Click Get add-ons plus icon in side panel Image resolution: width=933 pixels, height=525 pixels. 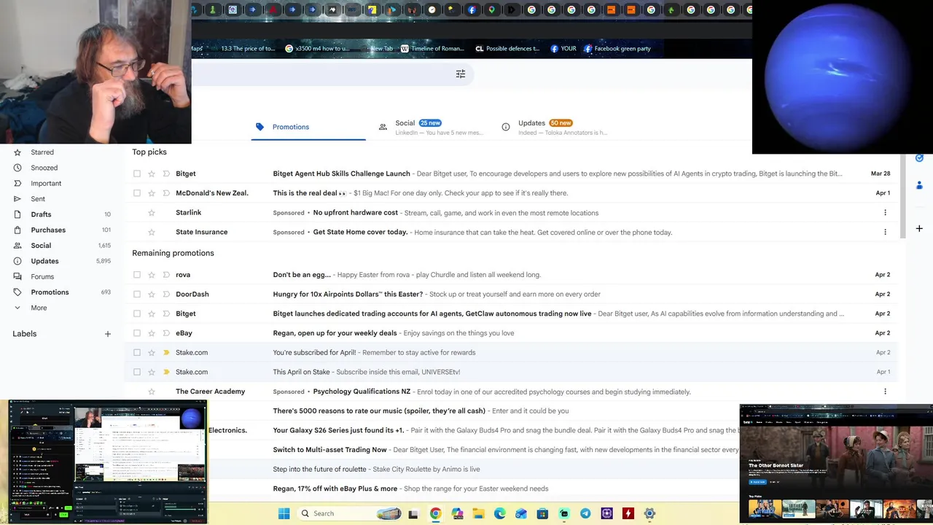click(919, 228)
